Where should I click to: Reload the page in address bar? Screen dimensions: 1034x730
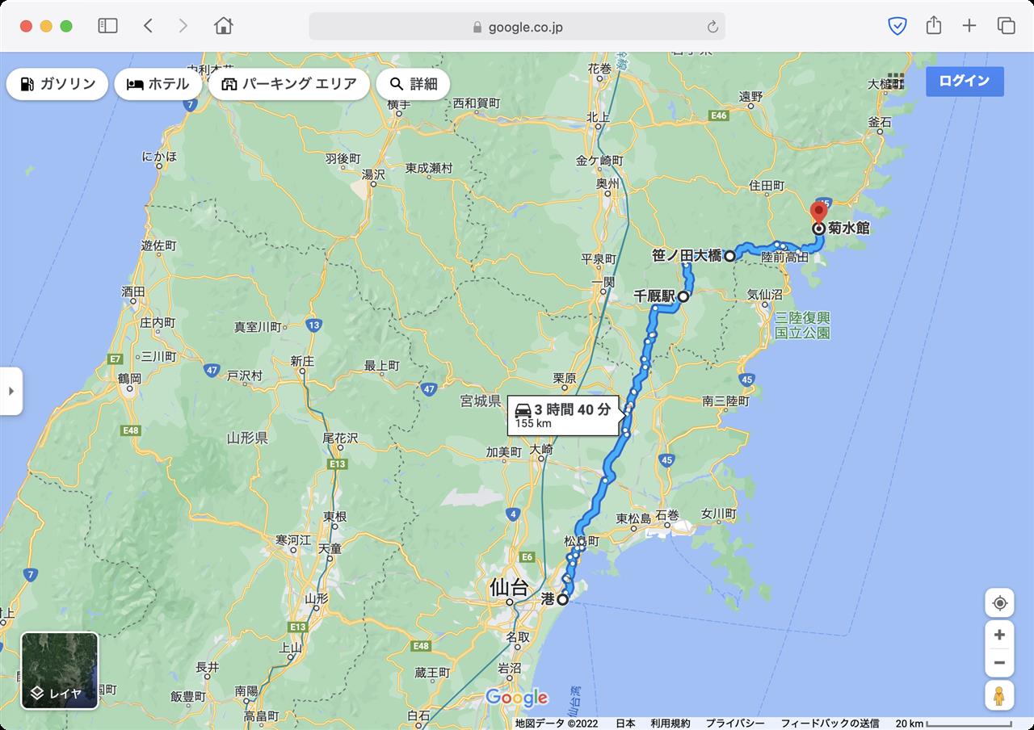tap(712, 27)
